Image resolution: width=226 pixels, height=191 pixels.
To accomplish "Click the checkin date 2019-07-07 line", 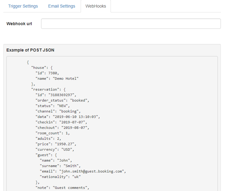I will click(61, 122).
